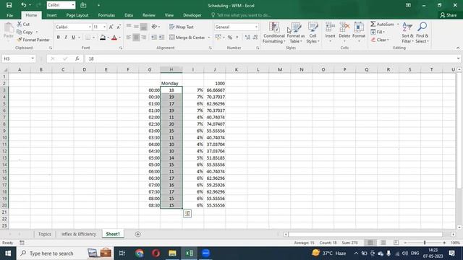Toggle bold formatting
The height and width of the screenshot is (260, 463).
[58, 38]
